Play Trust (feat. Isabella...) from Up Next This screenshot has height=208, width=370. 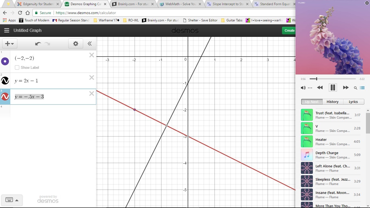pyautogui.click(x=331, y=115)
